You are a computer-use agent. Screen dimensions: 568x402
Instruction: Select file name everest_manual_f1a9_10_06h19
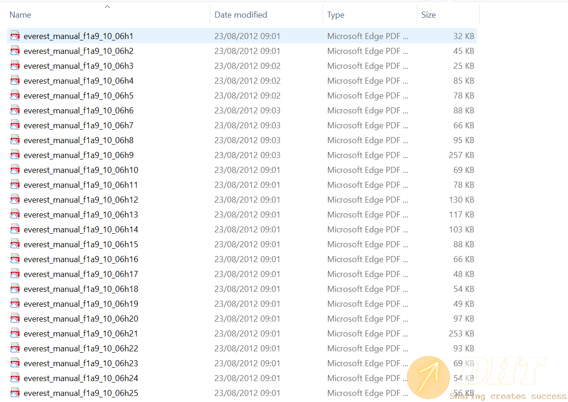tap(81, 304)
